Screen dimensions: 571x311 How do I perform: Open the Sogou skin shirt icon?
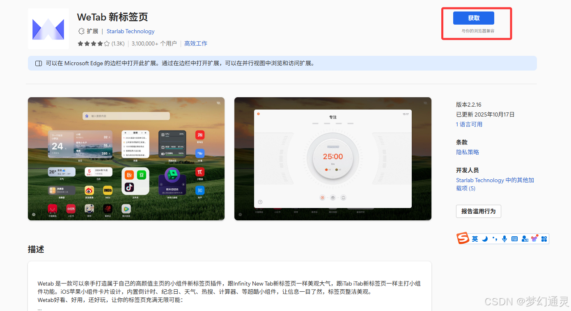(x=534, y=238)
